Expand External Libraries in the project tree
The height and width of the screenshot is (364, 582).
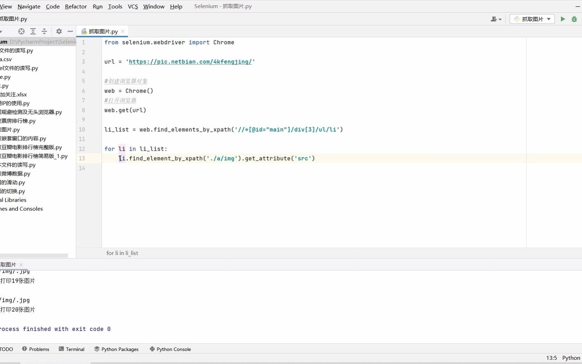tap(13, 200)
